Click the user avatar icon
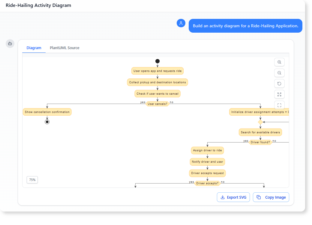312x225 pixels. pyautogui.click(x=181, y=23)
